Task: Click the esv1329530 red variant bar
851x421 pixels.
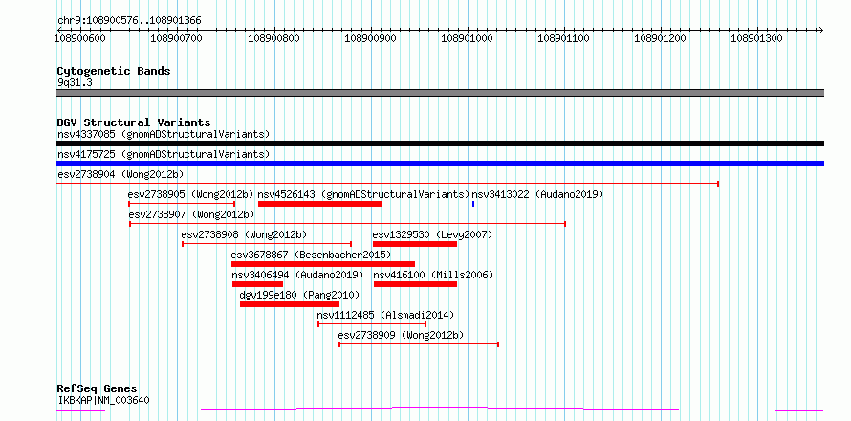Action: tap(415, 244)
